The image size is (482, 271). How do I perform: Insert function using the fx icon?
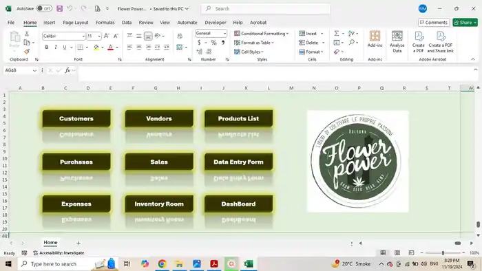point(67,70)
